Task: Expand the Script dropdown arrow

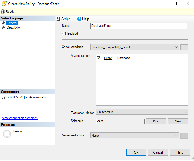Action: [73, 19]
